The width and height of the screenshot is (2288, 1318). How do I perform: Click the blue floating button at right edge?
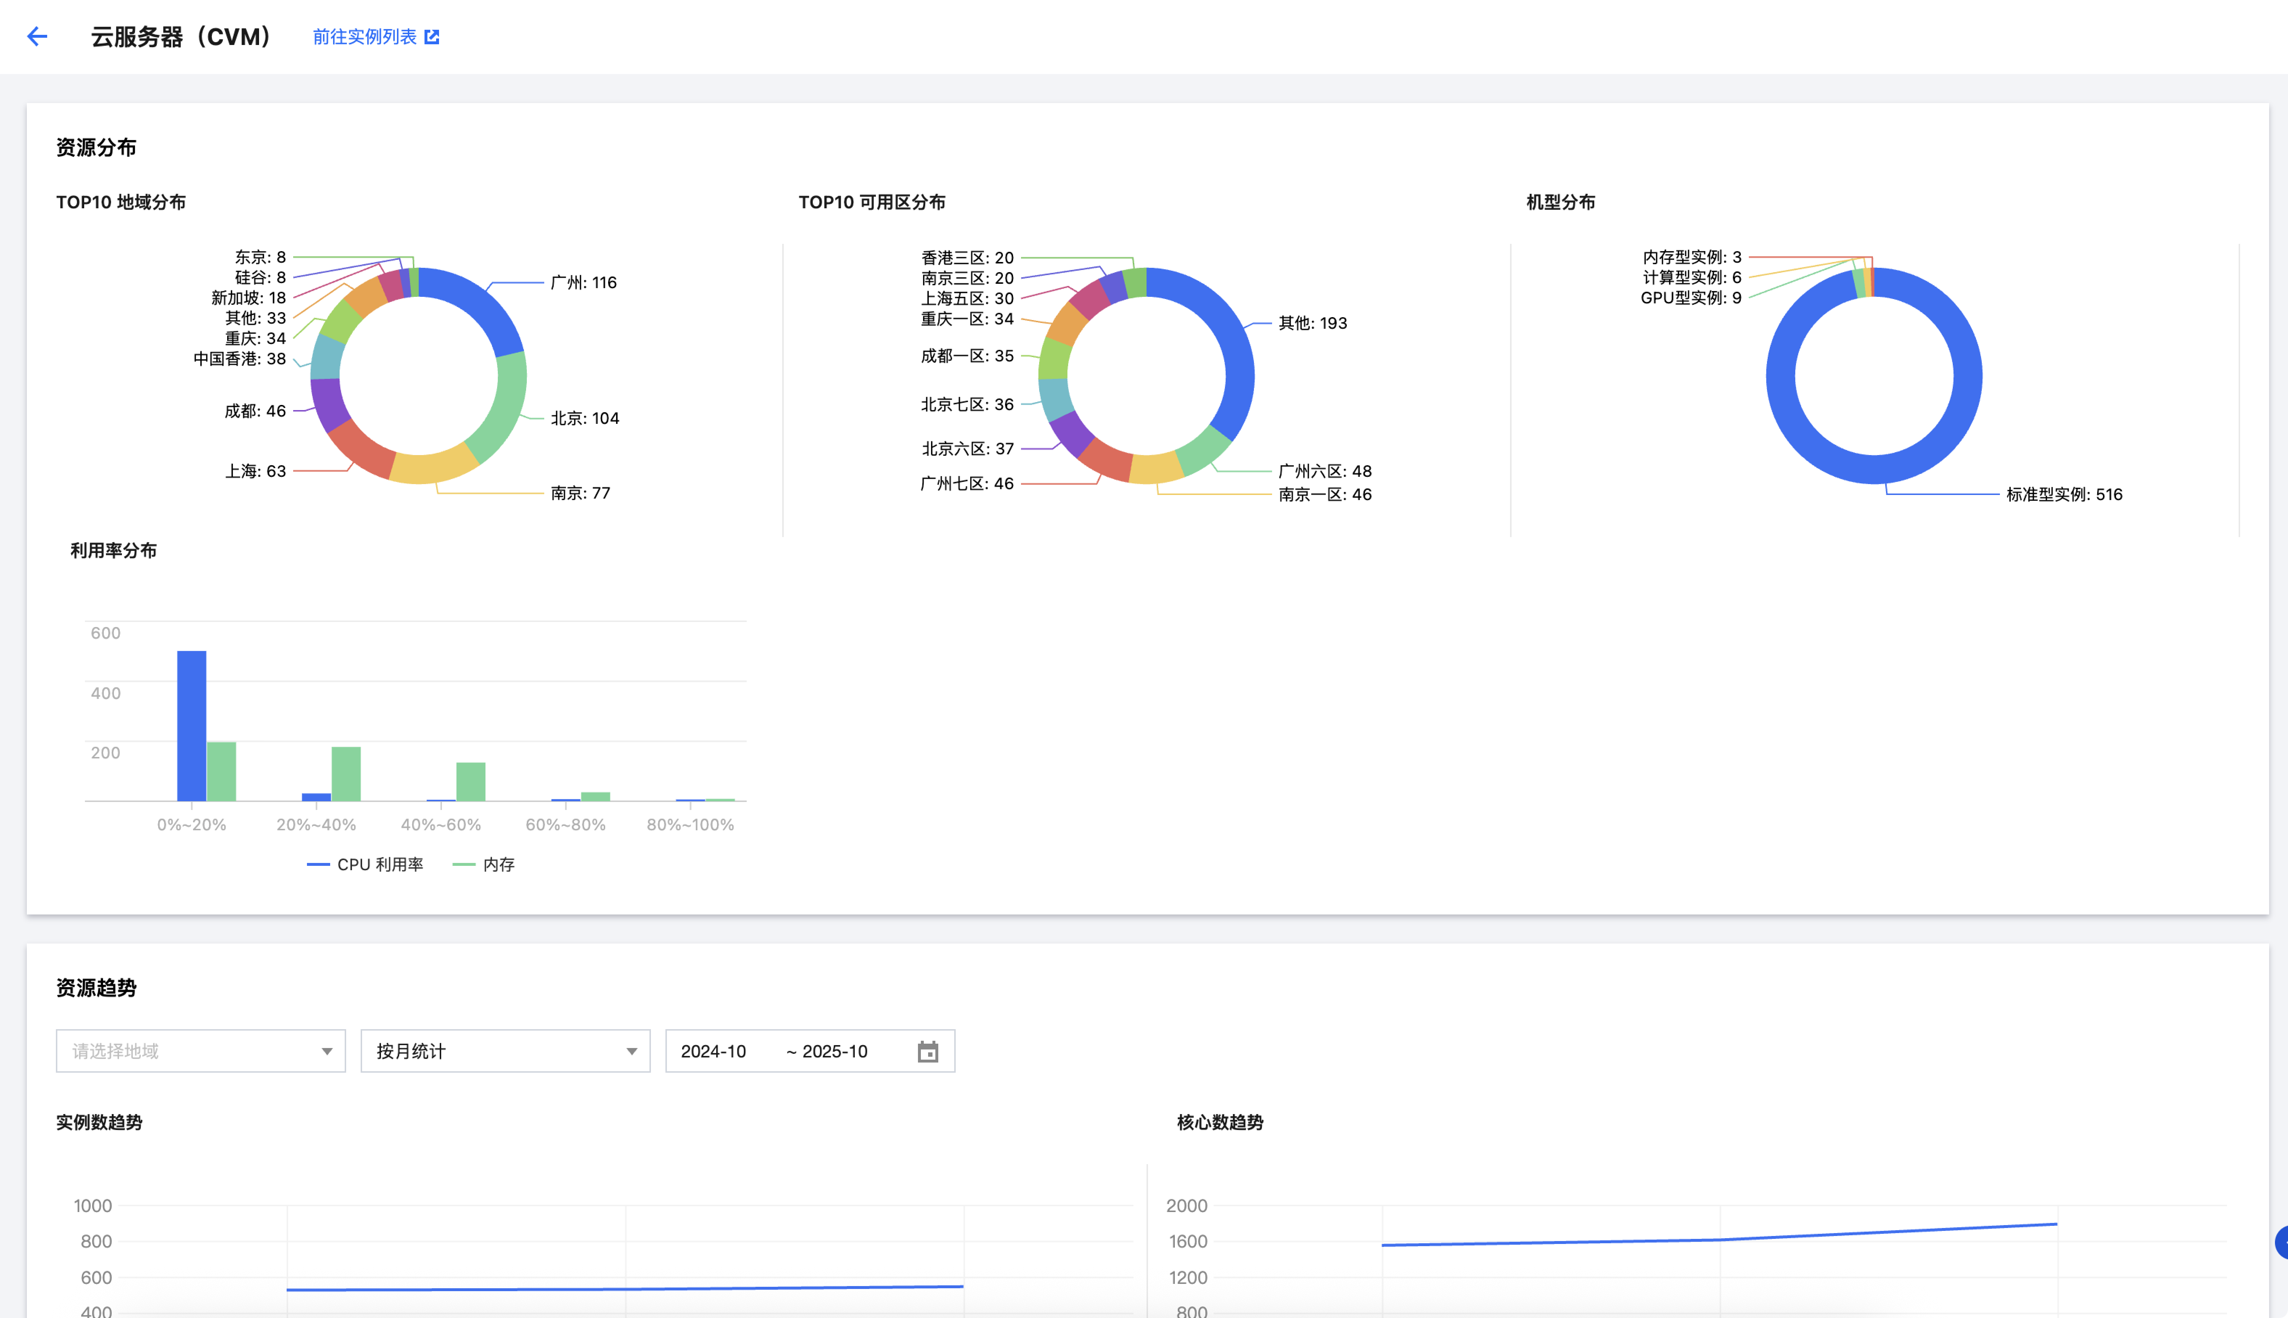point(2282,1243)
